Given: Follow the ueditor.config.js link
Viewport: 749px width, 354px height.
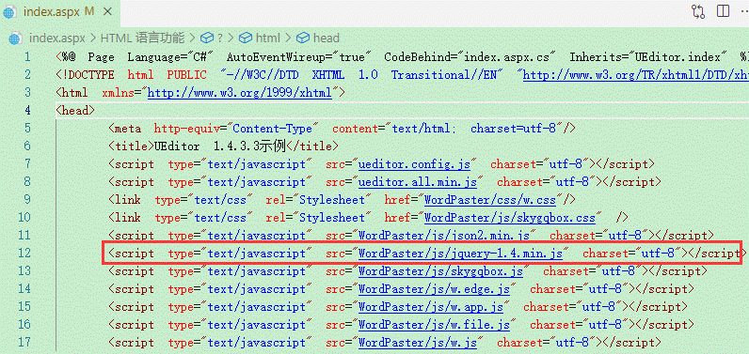Looking at the screenshot, I should 415,164.
